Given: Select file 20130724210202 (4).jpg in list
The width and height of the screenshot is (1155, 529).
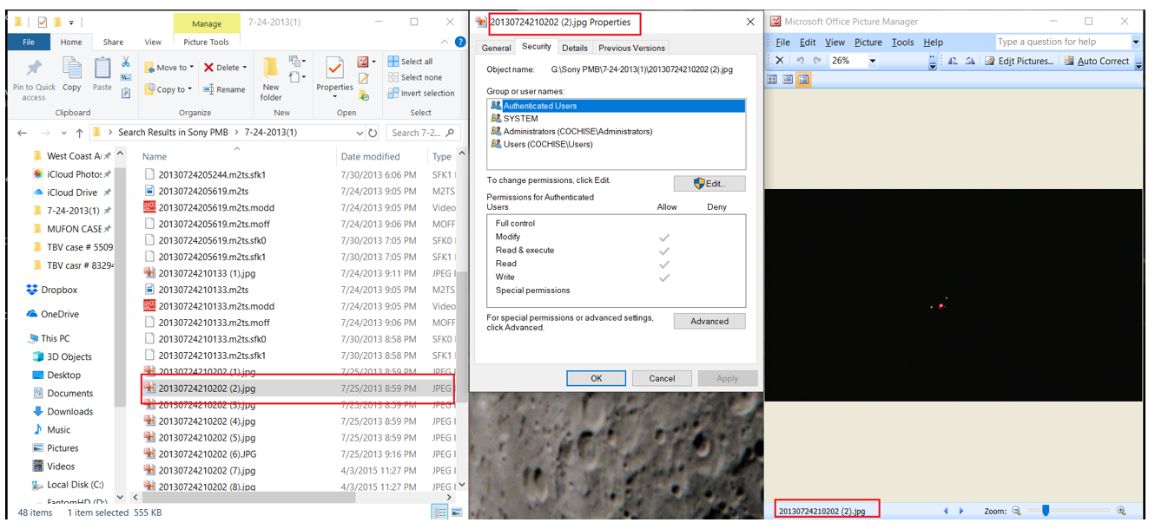Looking at the screenshot, I should (207, 421).
